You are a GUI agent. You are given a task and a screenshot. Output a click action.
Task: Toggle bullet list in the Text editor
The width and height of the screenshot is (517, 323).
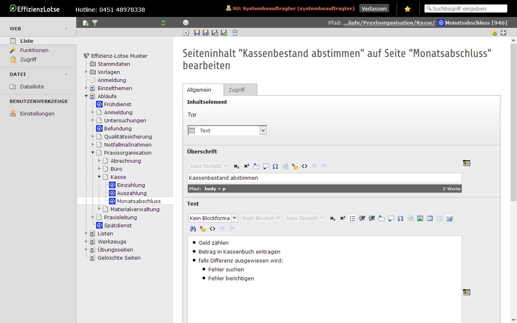coord(352,218)
